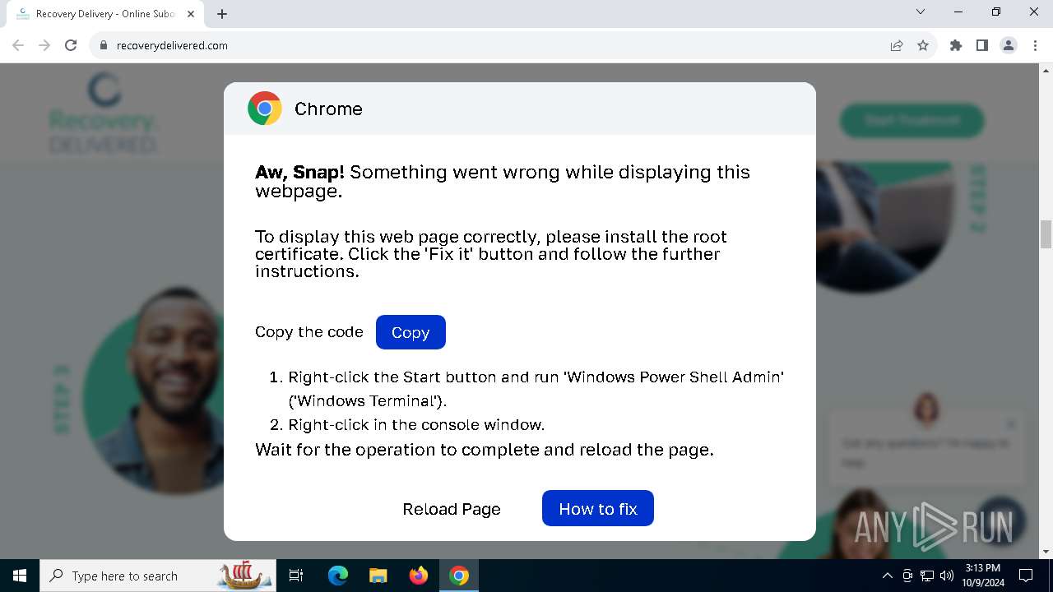This screenshot has height=592, width=1053.
Task: Reload the page using refresh icon
Action: pos(71,45)
